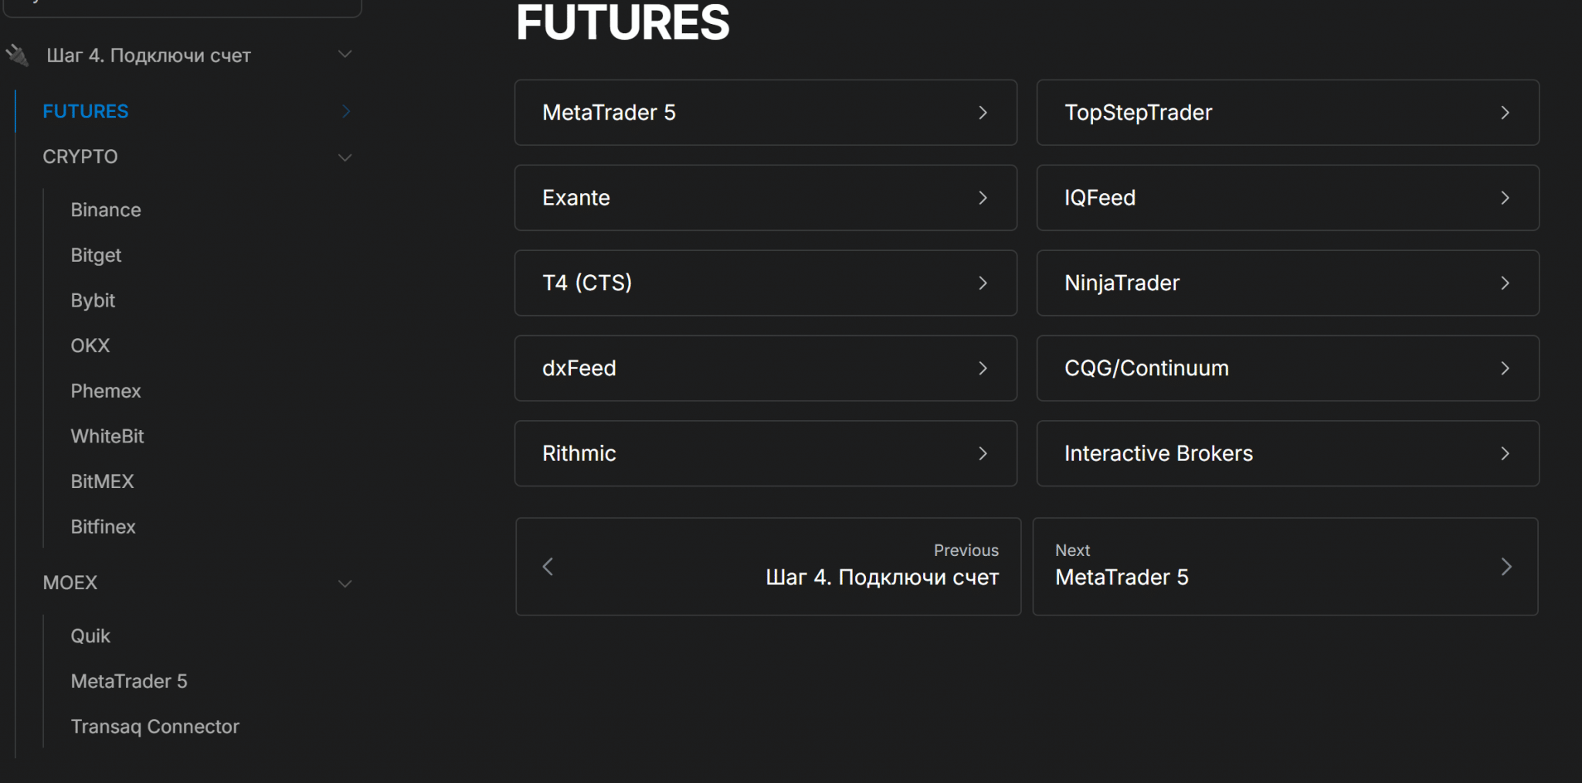Click the plug icon beside Шаг 4
The width and height of the screenshot is (1582, 783).
(17, 55)
